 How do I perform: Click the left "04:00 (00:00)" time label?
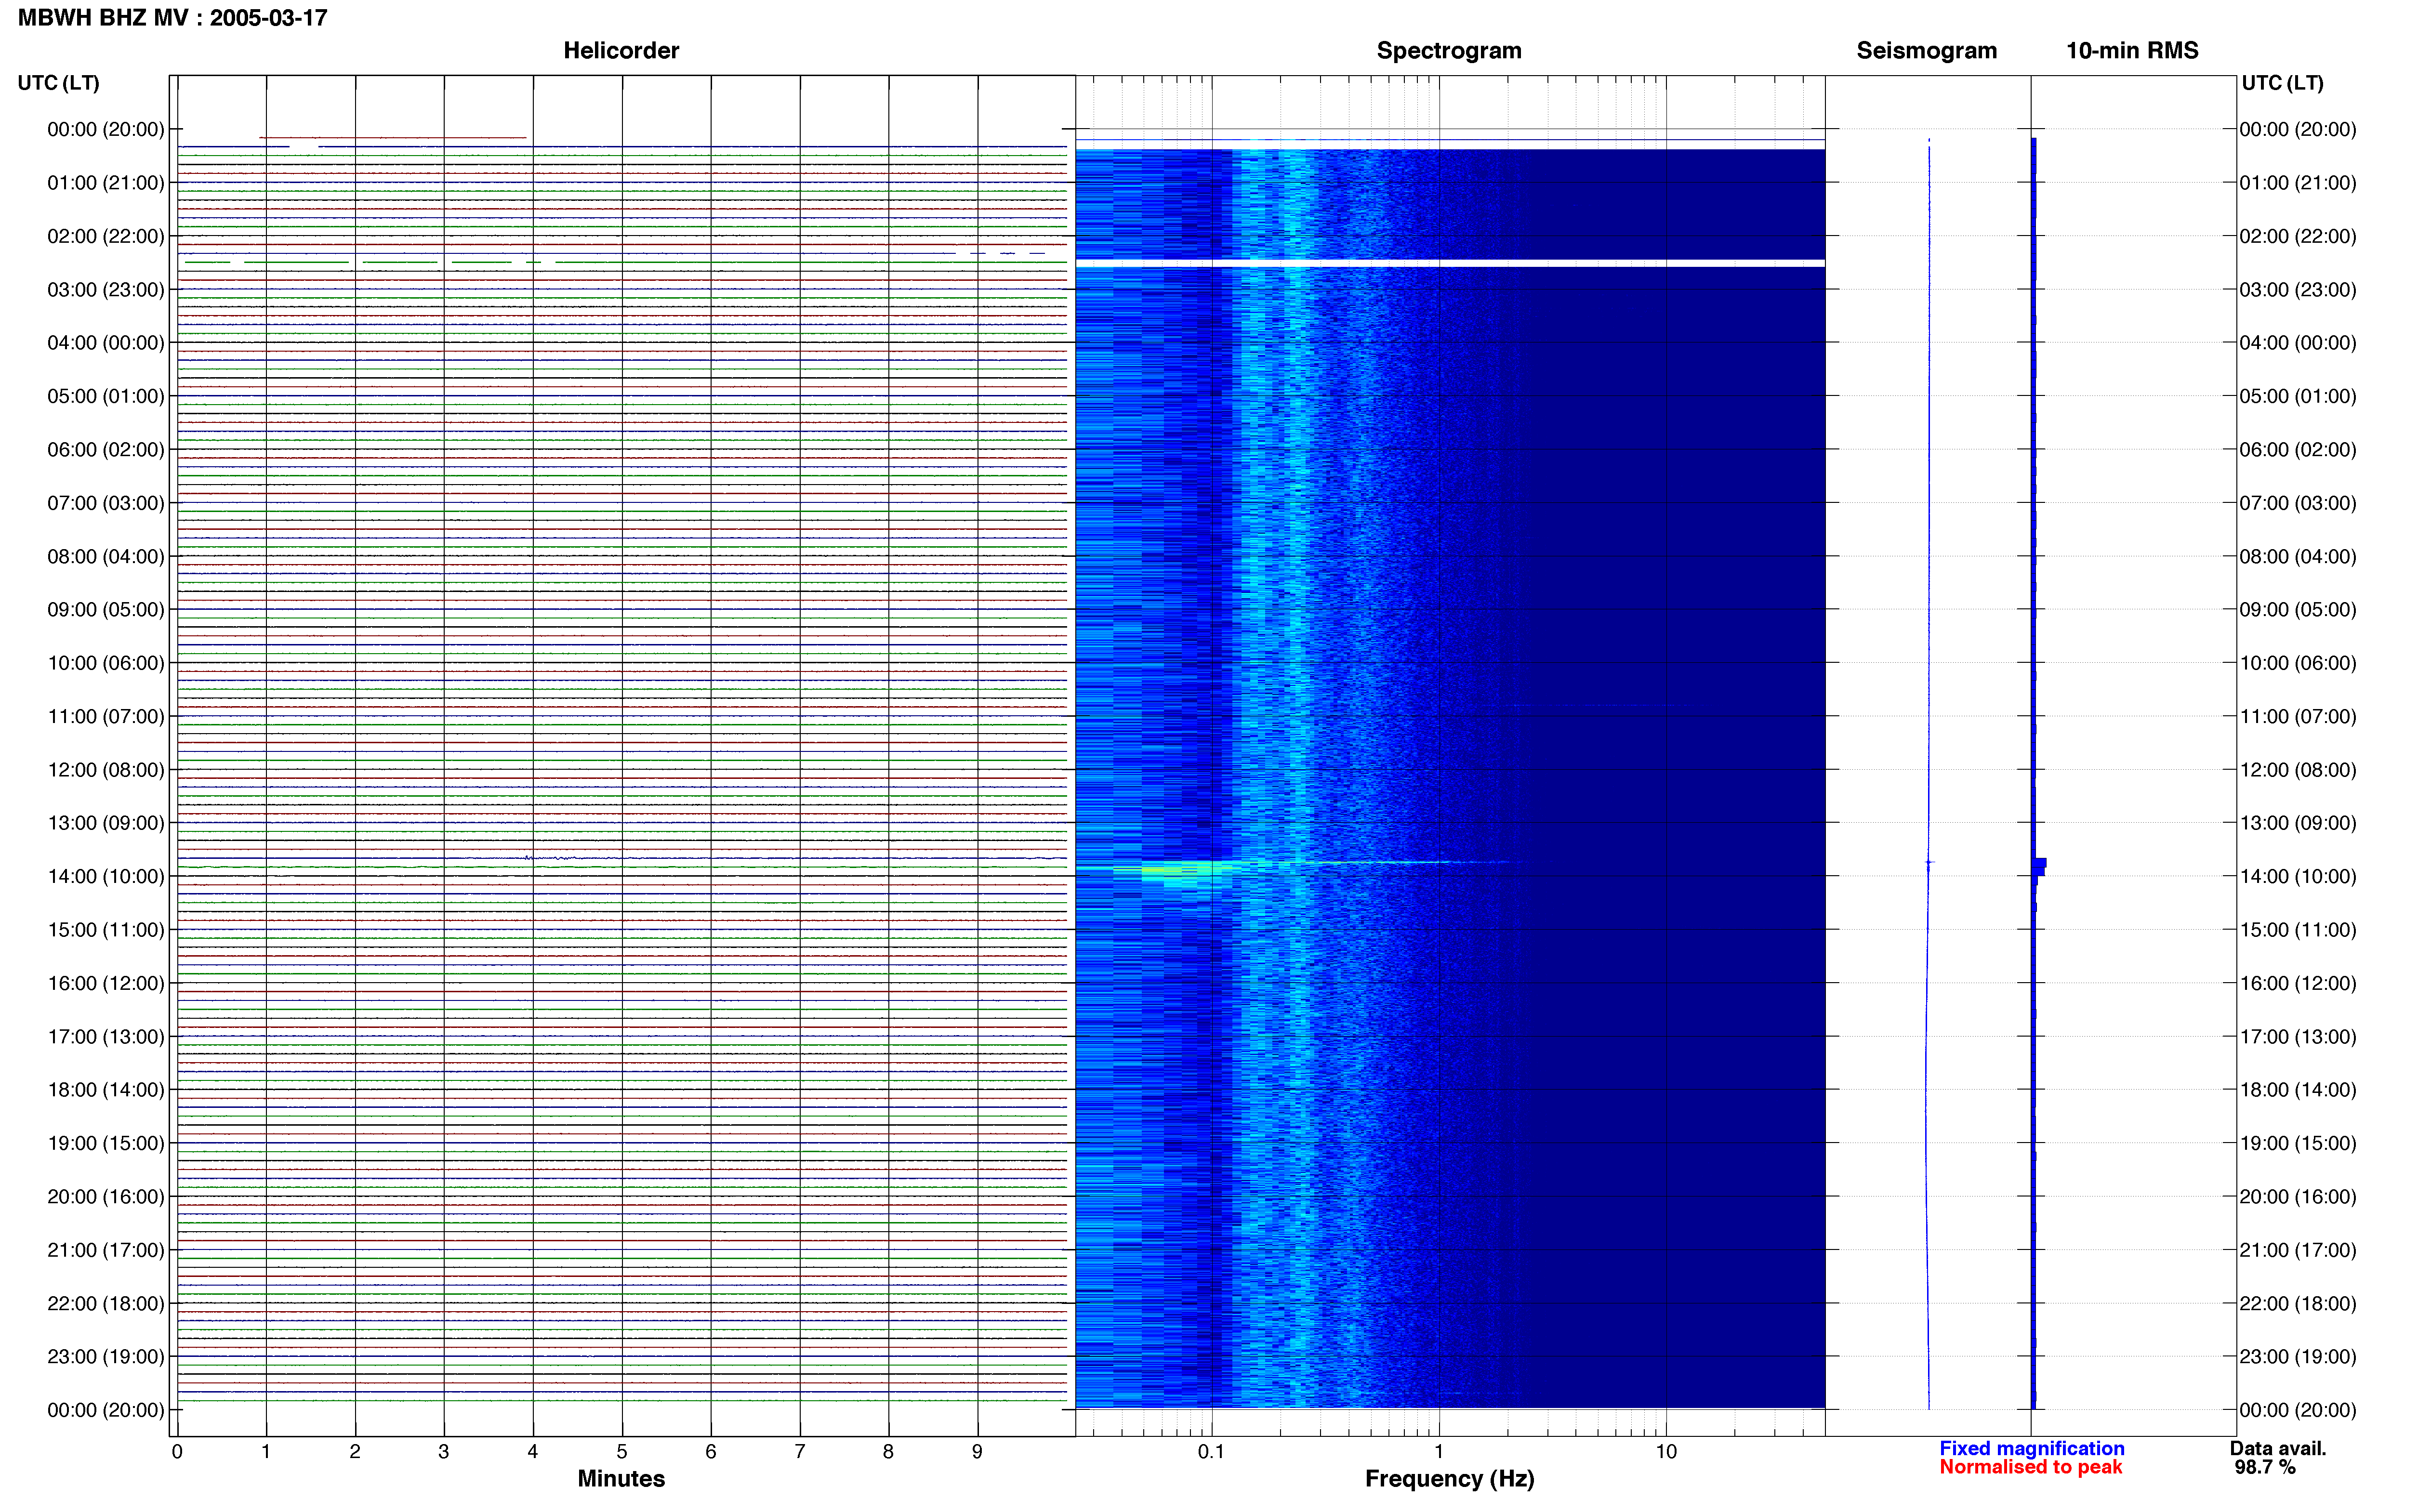105,343
